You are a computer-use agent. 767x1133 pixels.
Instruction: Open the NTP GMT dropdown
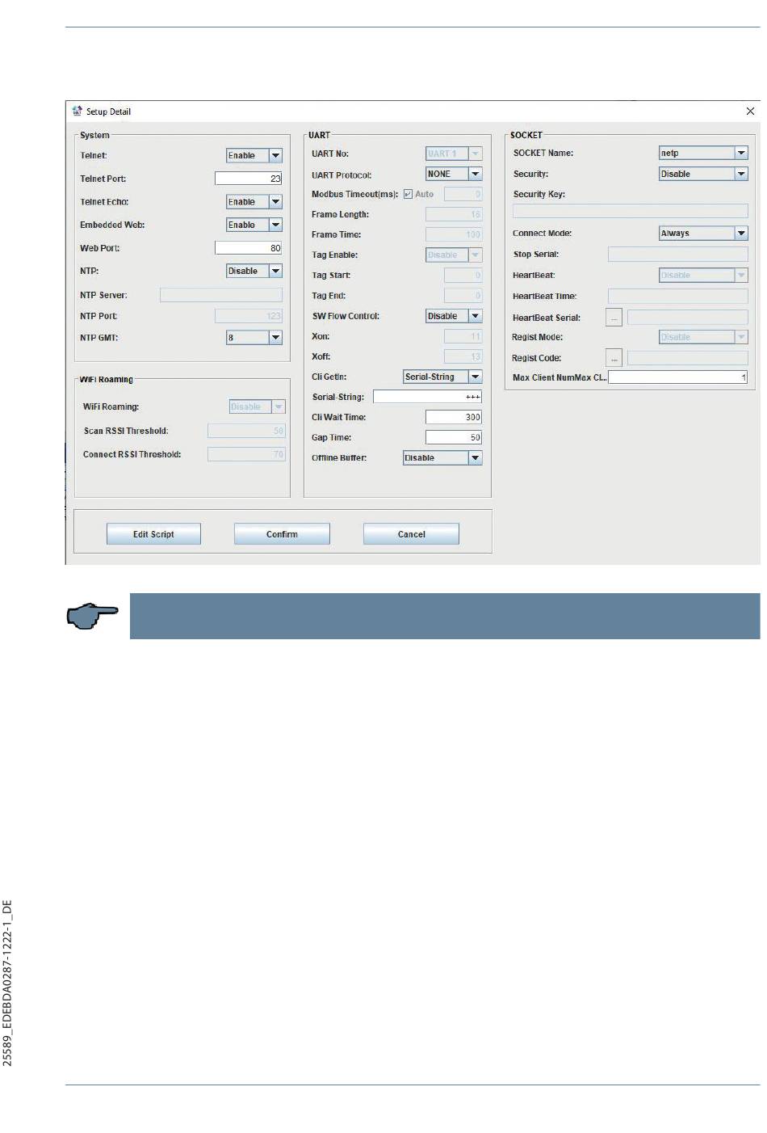click(254, 337)
